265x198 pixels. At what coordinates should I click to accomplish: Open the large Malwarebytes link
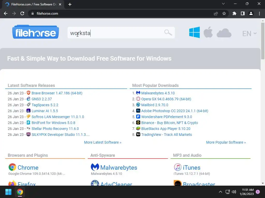tap(119, 168)
